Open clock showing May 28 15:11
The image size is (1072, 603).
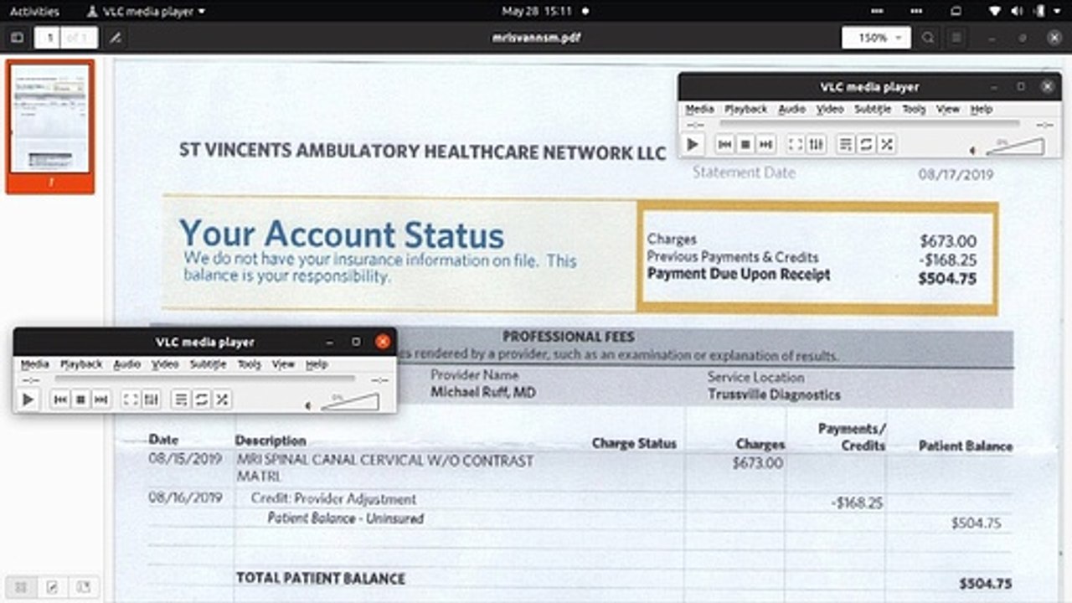click(x=536, y=11)
